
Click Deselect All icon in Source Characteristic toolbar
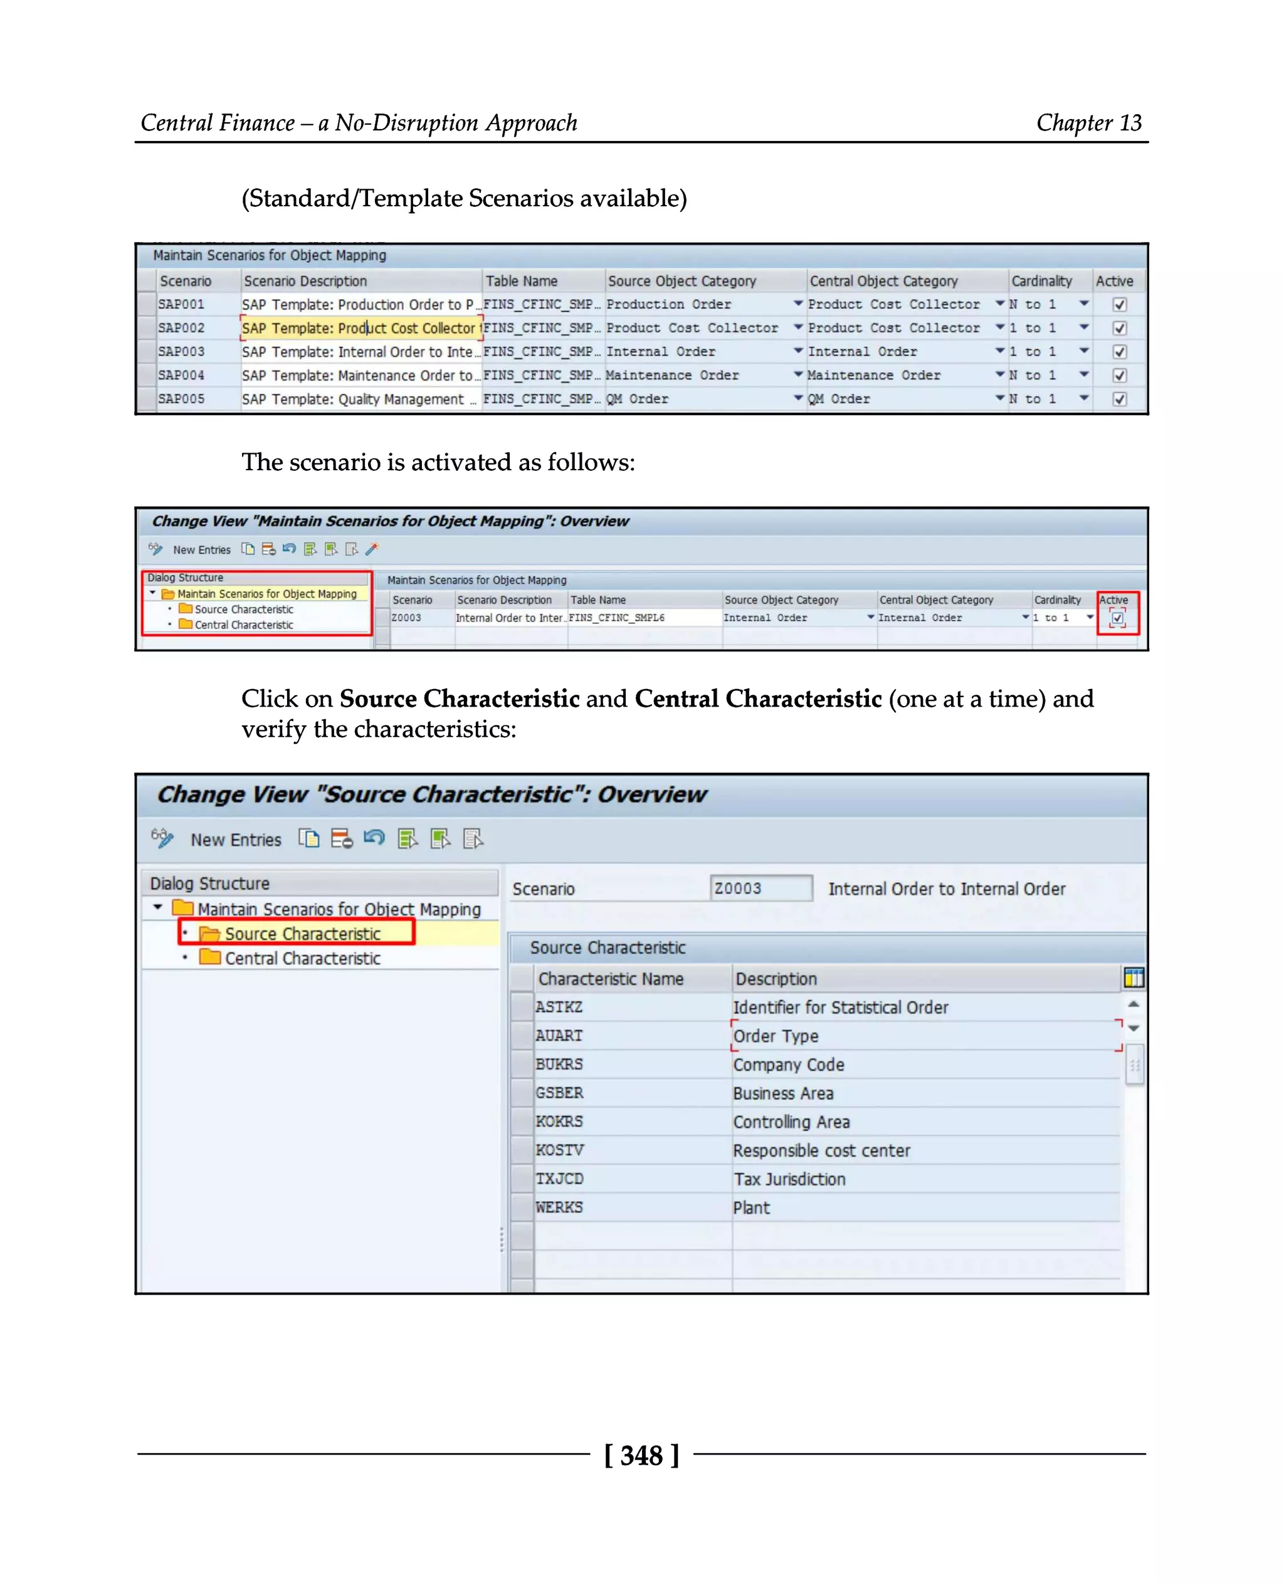(473, 838)
